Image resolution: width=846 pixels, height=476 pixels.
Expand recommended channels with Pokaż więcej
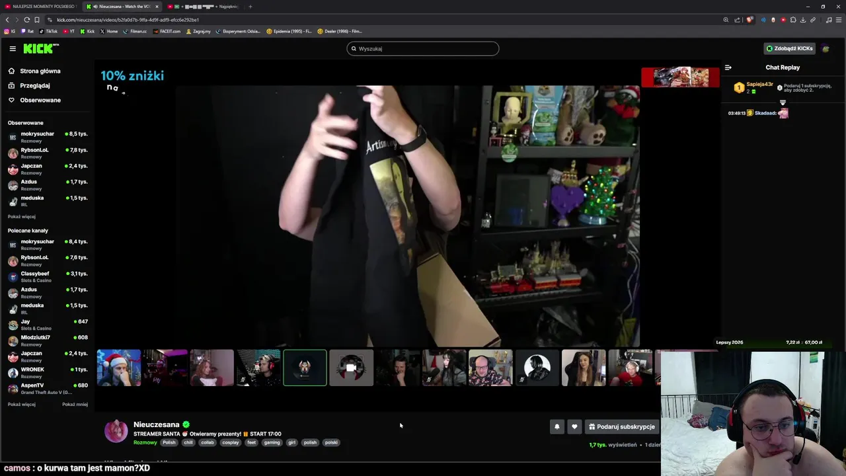tap(22, 404)
